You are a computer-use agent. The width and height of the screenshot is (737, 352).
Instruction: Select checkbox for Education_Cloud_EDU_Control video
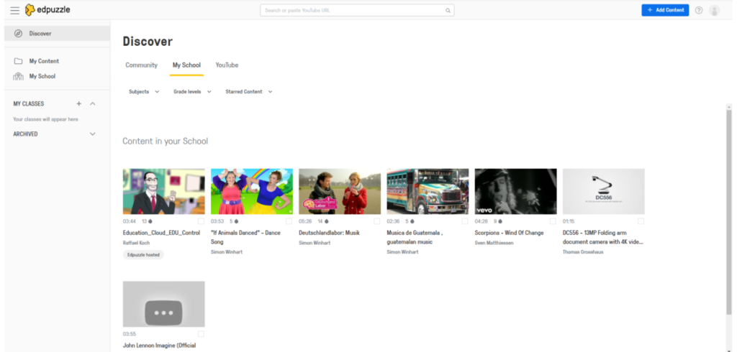201,221
